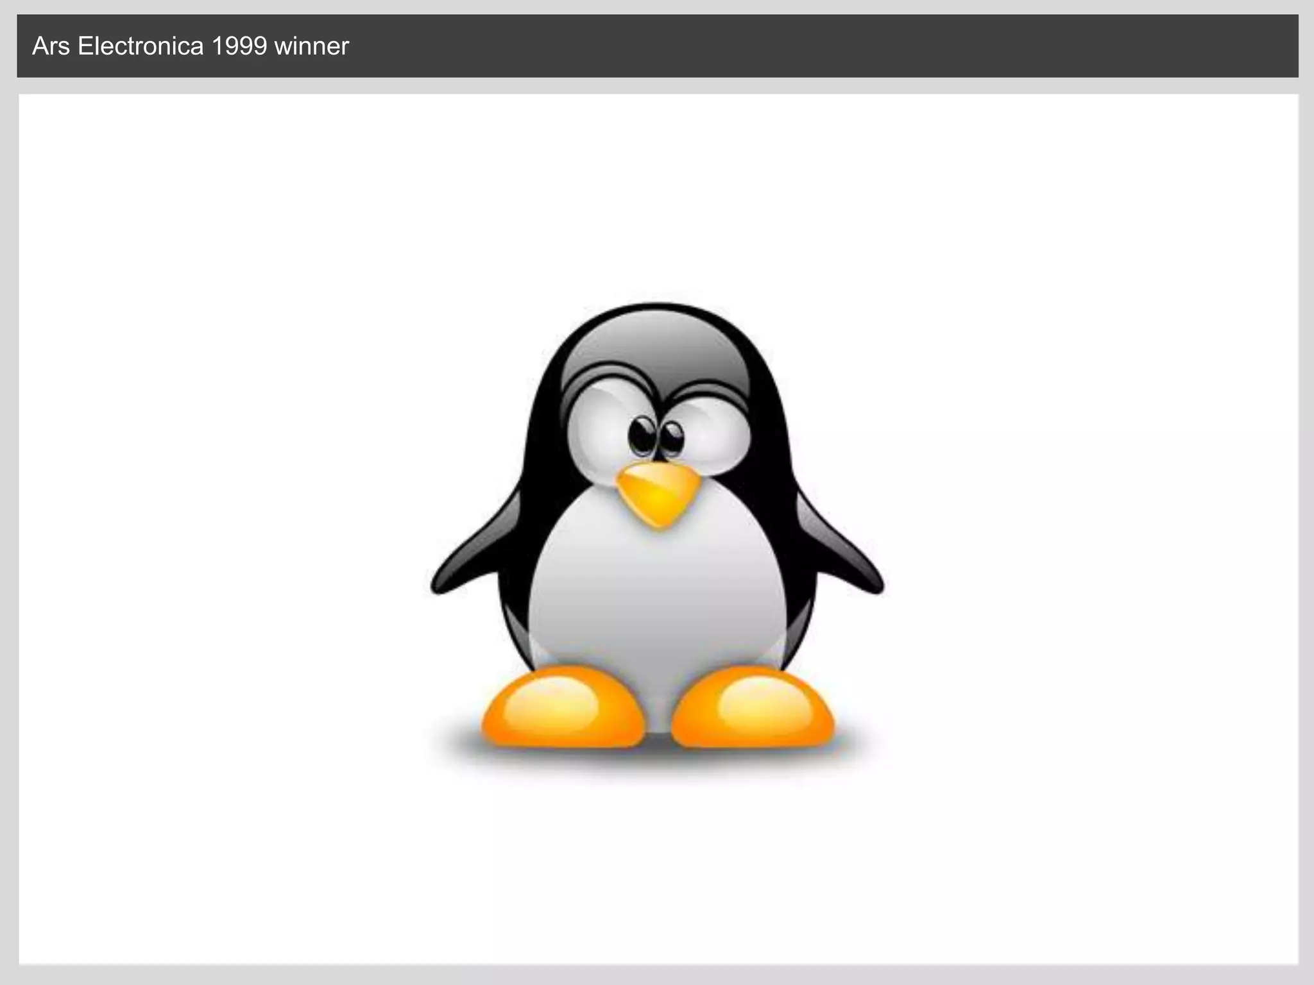Click the word 'winner' in the title
1314x985 pixels.
[x=311, y=46]
